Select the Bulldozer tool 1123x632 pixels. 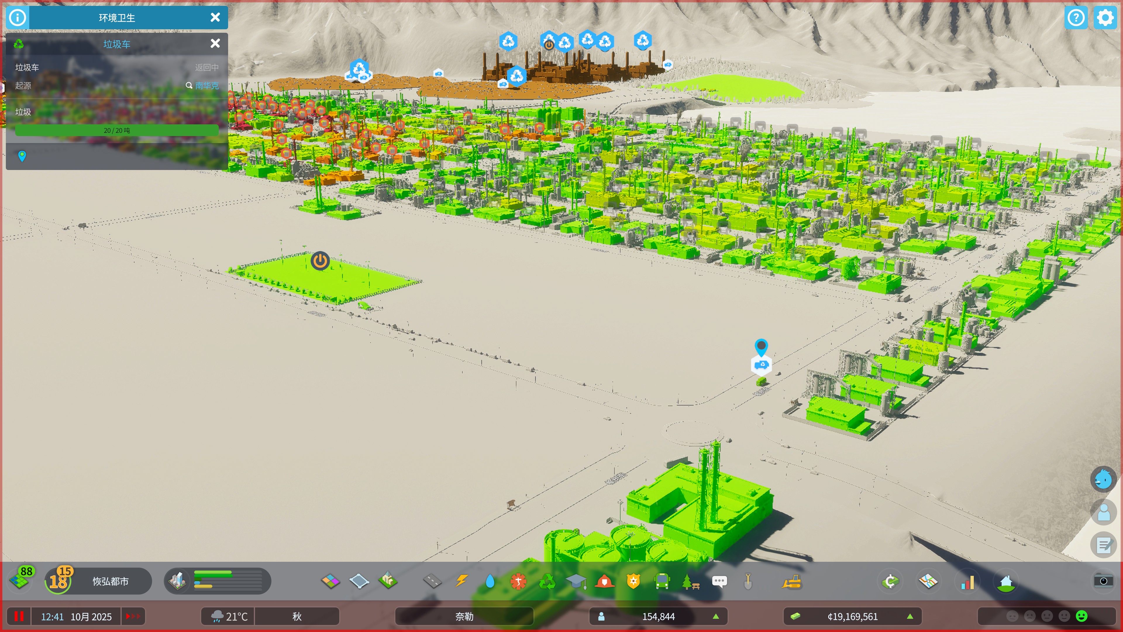[x=791, y=581]
